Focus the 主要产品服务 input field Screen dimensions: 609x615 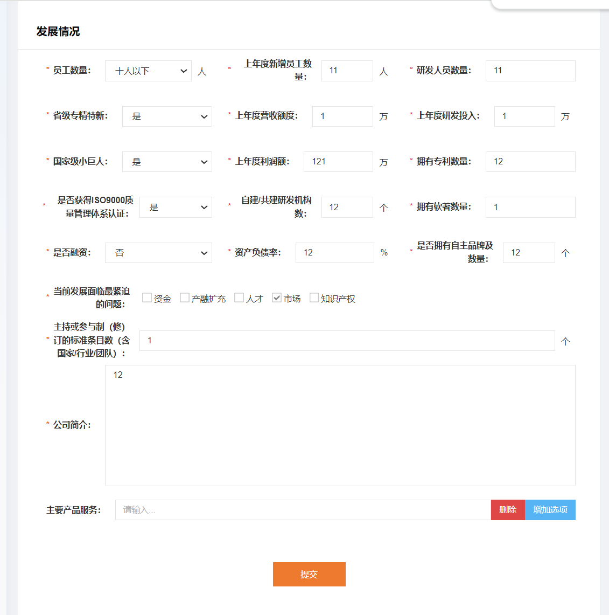303,510
